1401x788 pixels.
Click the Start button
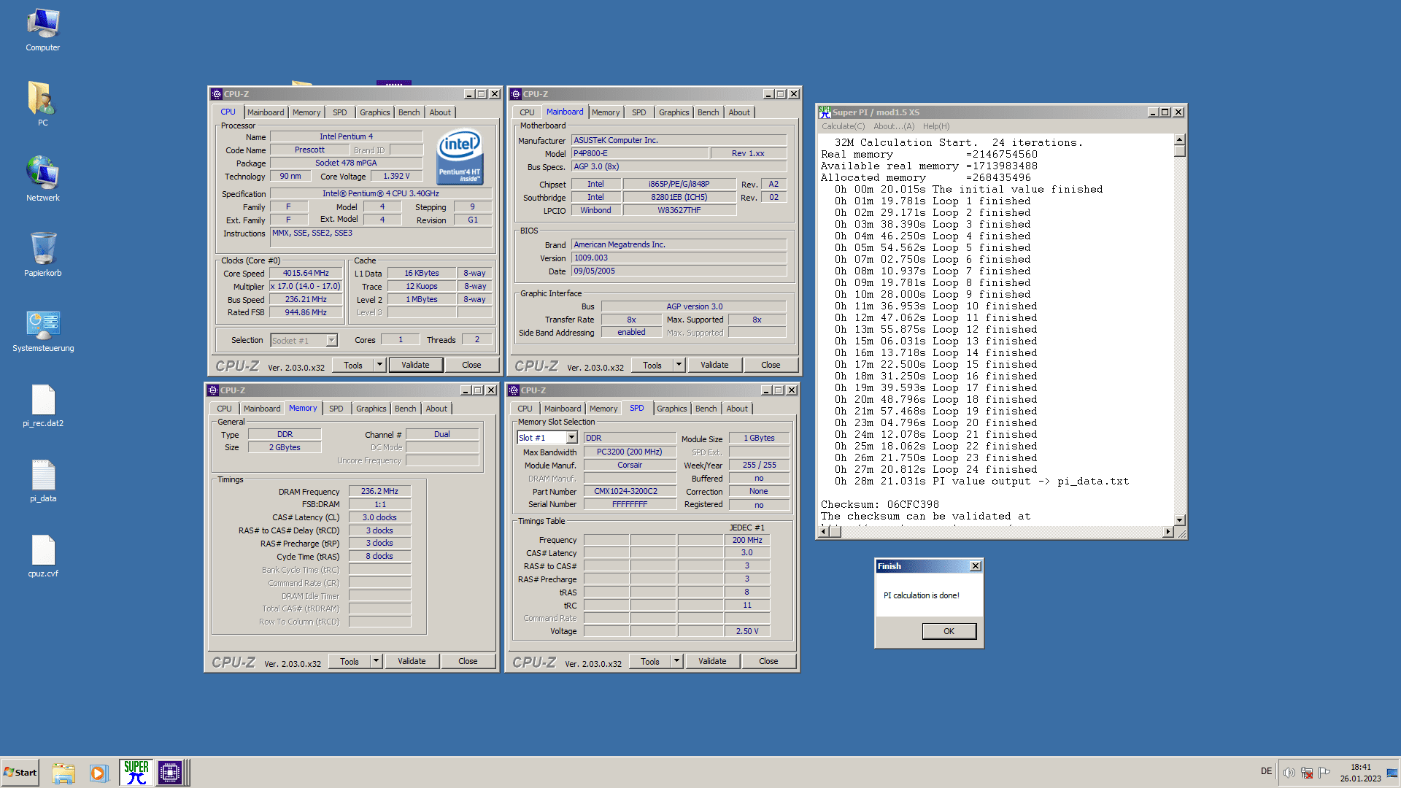[x=20, y=773]
